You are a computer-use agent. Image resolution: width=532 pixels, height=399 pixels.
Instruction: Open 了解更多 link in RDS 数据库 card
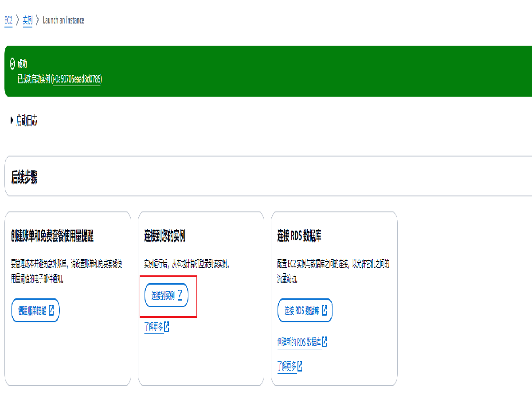pyautogui.click(x=287, y=367)
